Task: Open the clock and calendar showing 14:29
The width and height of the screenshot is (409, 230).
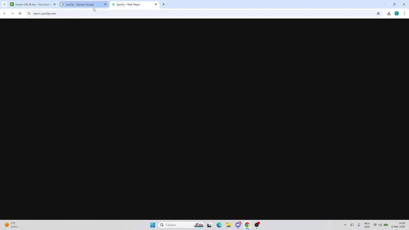Action: click(398, 225)
